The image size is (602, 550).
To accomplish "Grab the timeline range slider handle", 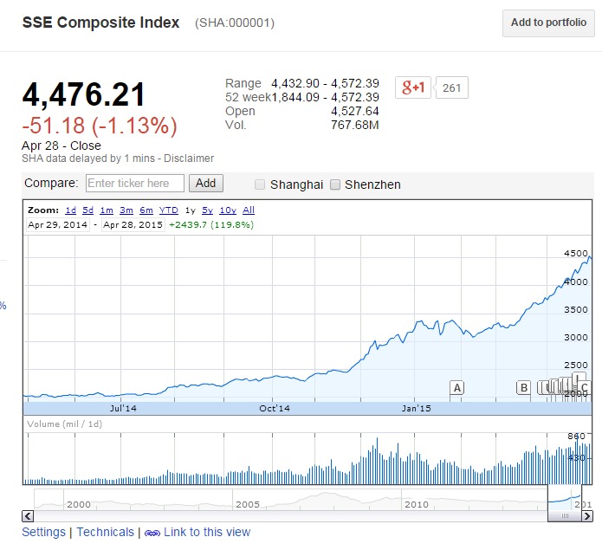I will tap(565, 515).
